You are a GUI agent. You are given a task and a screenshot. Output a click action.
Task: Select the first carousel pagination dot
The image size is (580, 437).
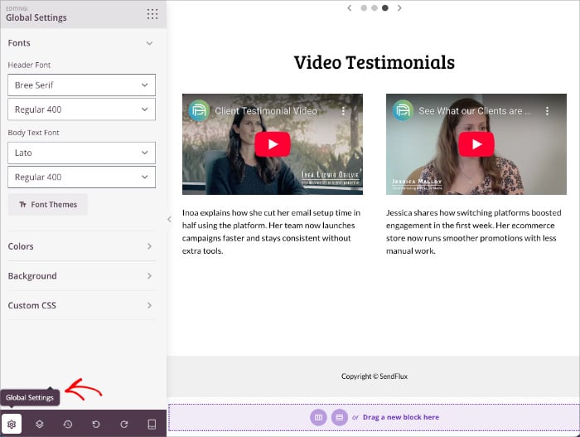point(364,7)
